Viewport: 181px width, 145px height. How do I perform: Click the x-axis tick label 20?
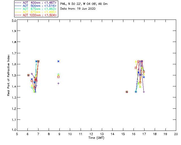pos(176,134)
